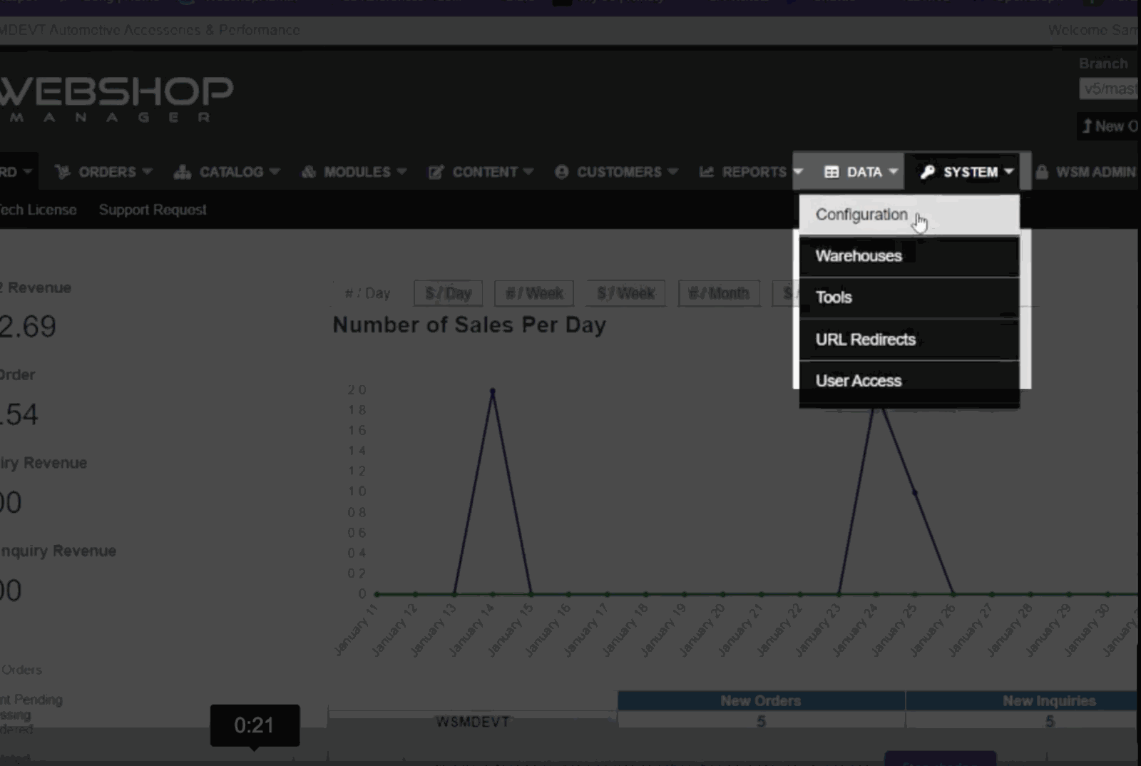Collapse the System menu caret
The height and width of the screenshot is (766, 1141).
click(x=1008, y=172)
